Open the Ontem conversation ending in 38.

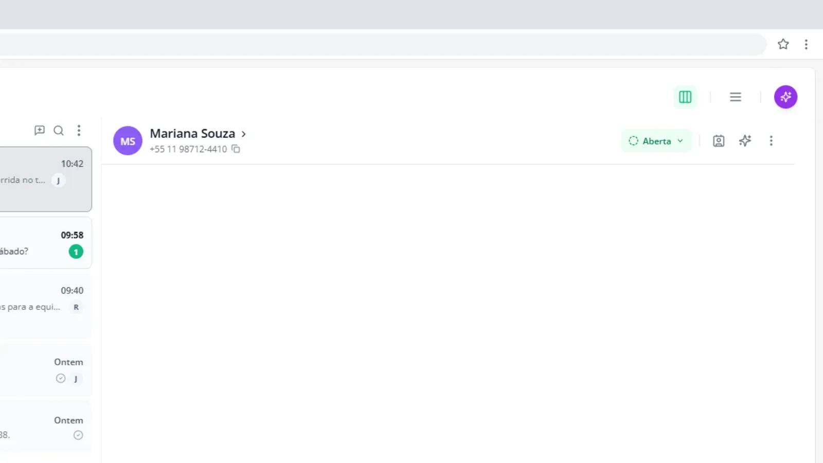coord(45,427)
